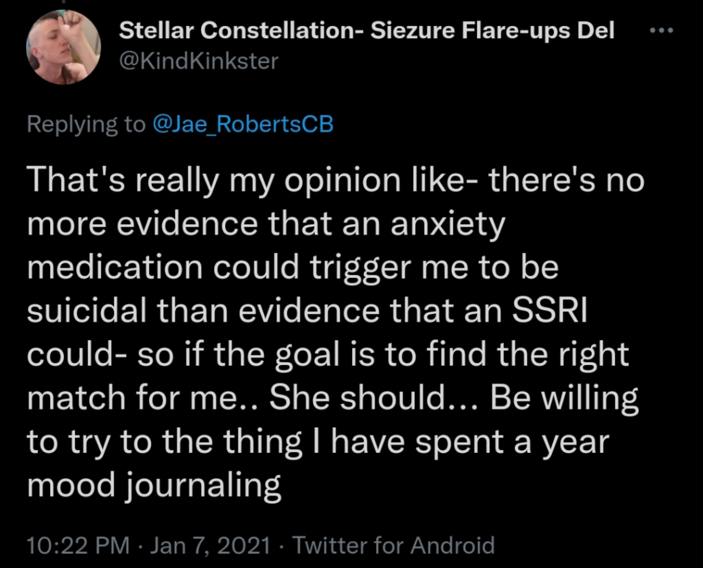Click the word 'trigger' in the tweet

click(x=361, y=268)
